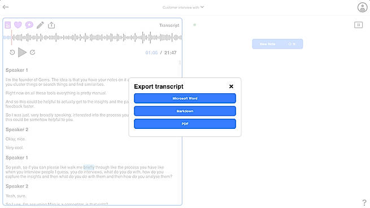Skip forward with the forward-skip icon
Viewport: 370px width, 208px height.
(x=33, y=53)
